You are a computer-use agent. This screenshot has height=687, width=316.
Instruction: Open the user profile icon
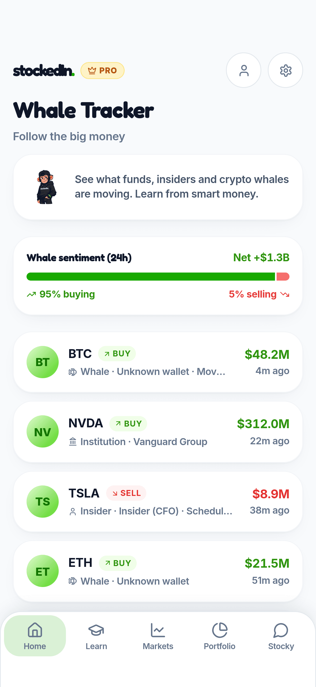point(244,70)
